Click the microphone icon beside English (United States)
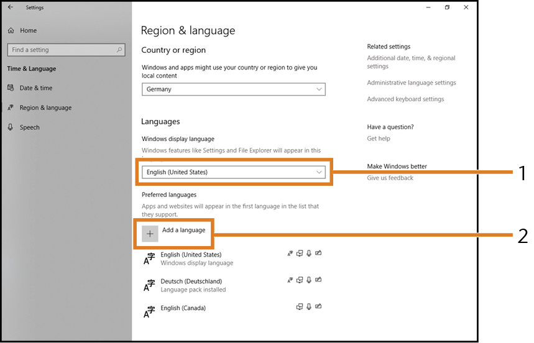 [x=309, y=253]
